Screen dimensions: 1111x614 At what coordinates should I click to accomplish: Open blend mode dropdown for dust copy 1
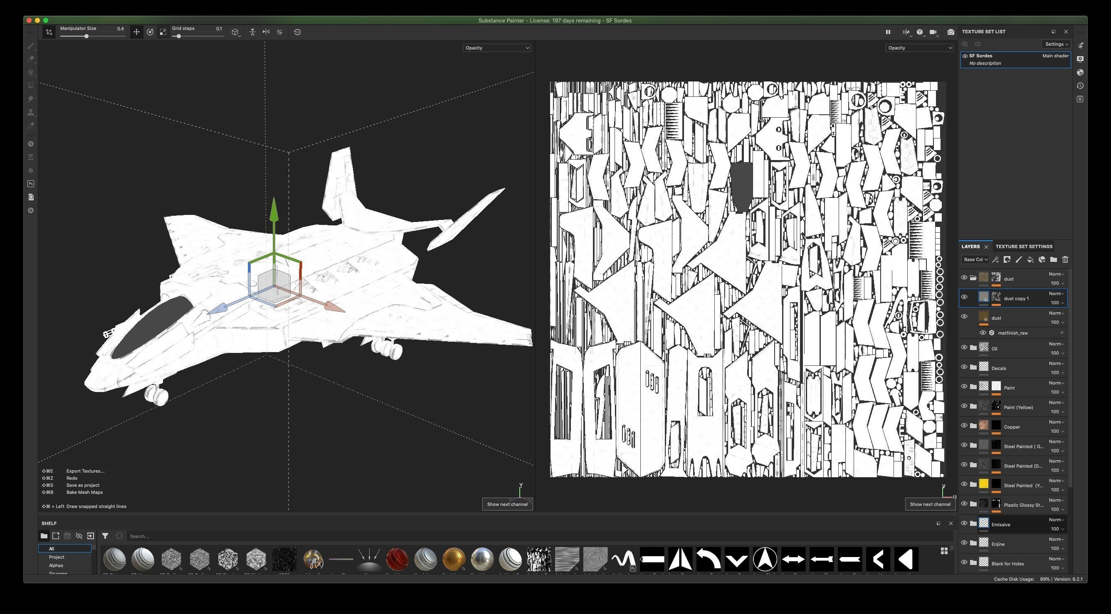click(1056, 293)
